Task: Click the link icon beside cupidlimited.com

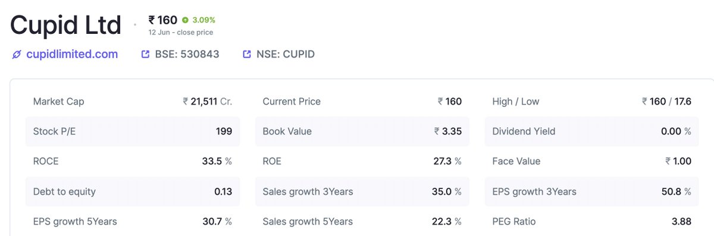Action: pyautogui.click(x=17, y=55)
